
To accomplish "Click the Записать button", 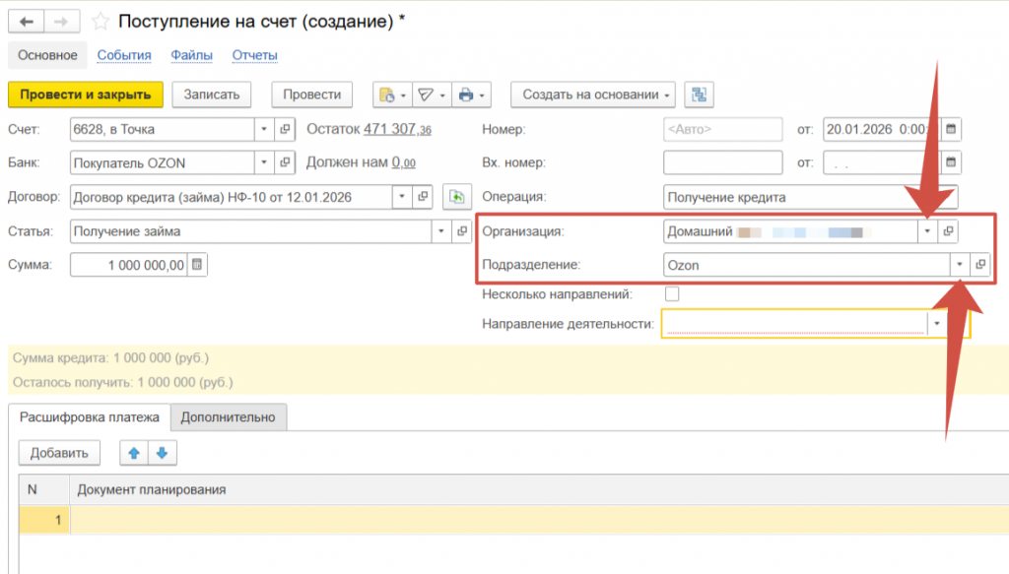I will point(212,95).
